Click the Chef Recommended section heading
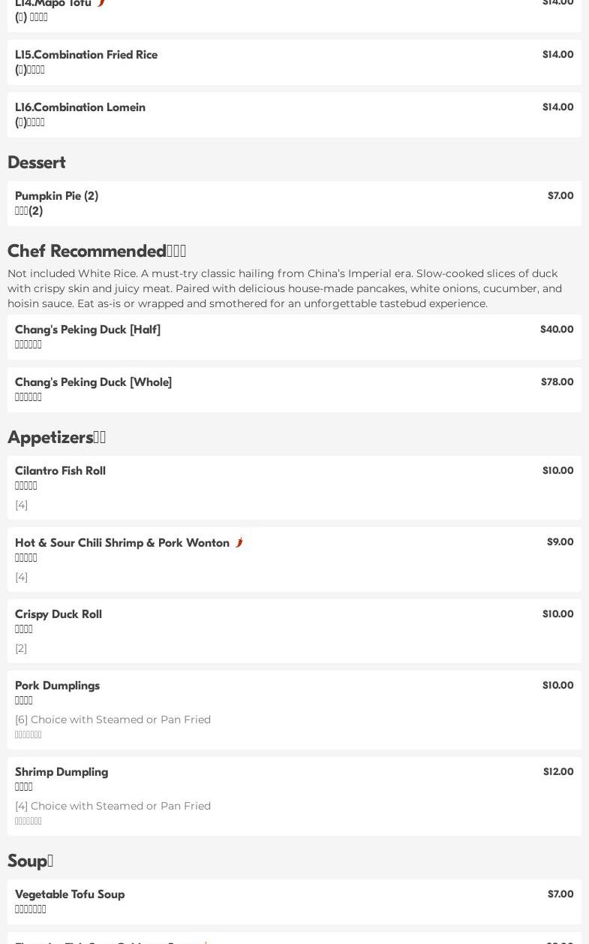 (96, 252)
